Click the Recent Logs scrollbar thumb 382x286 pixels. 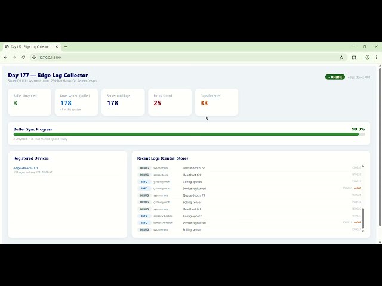click(x=363, y=218)
